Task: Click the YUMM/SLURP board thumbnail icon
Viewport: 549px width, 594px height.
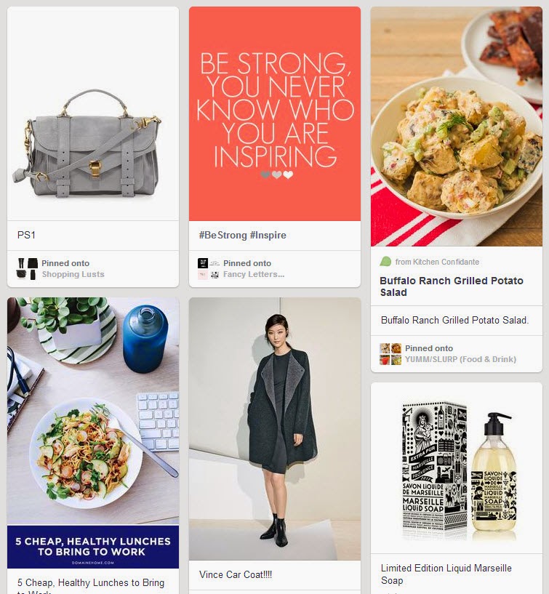Action: pos(390,354)
